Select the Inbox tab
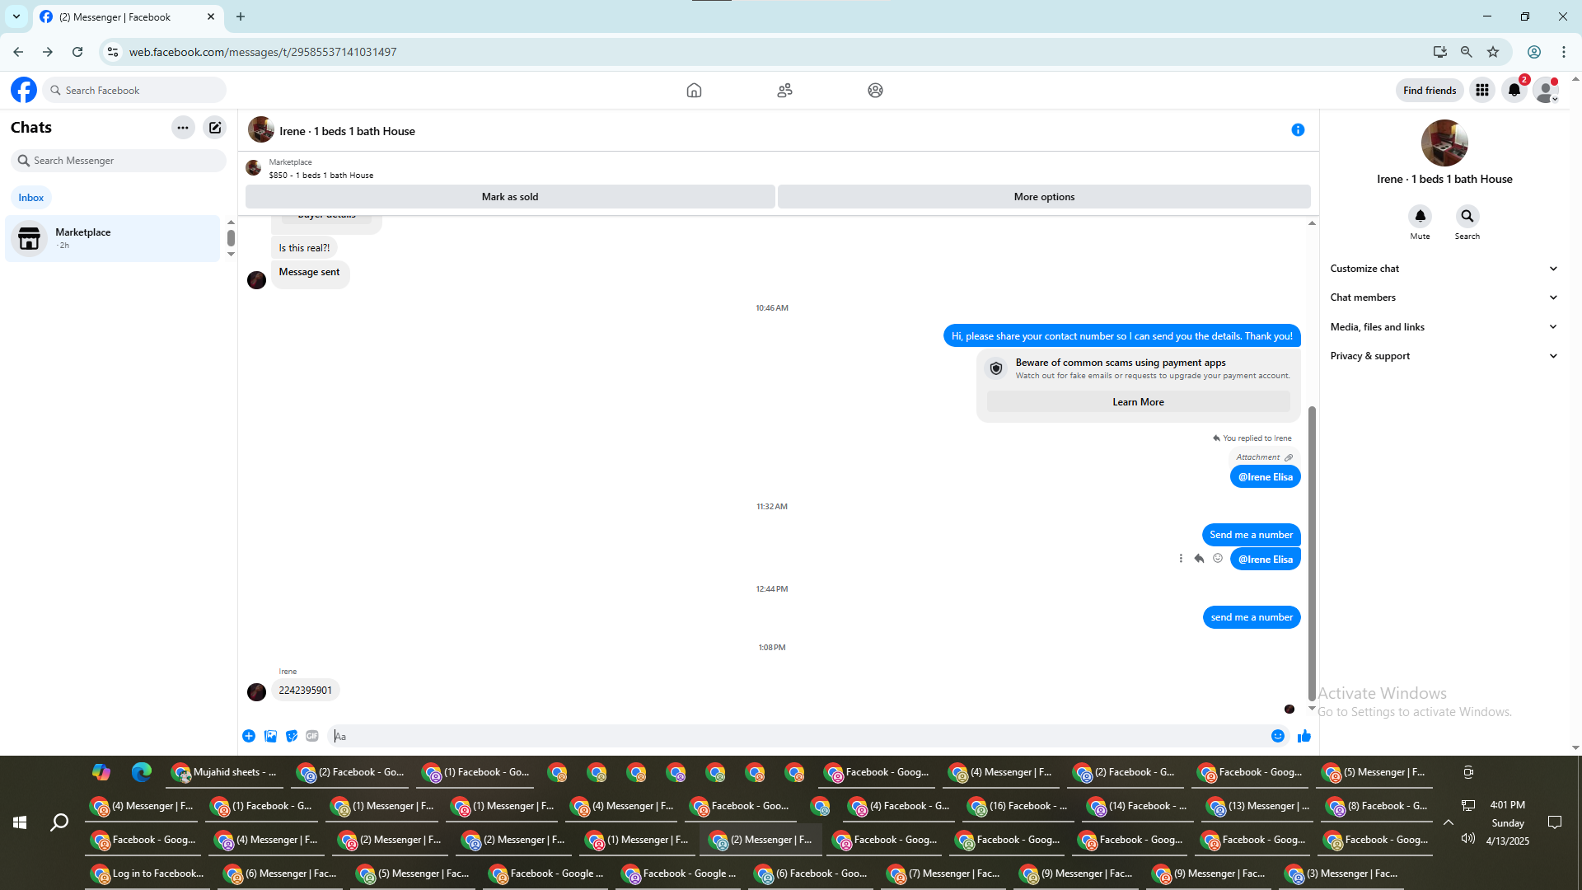Viewport: 1582px width, 890px height. click(31, 198)
